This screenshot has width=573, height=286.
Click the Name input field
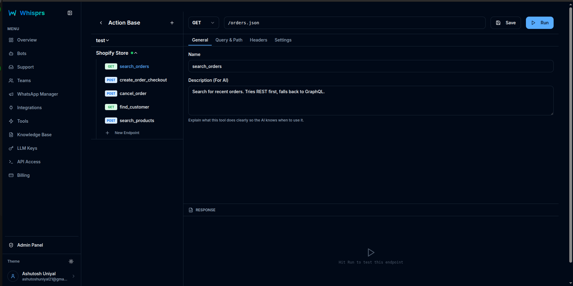pyautogui.click(x=371, y=66)
